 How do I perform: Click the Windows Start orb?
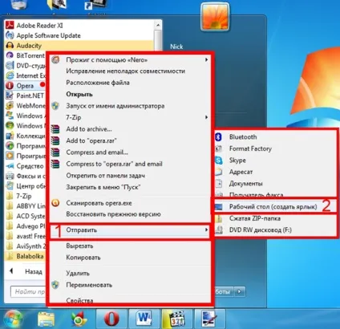coord(13,319)
